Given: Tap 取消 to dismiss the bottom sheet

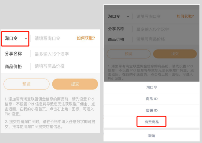Looking at the screenshot, I should click(152, 136).
